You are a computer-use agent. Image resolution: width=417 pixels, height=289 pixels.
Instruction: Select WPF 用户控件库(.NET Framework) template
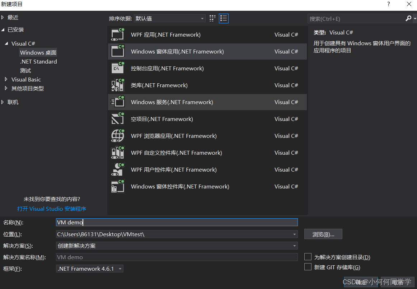(x=207, y=169)
